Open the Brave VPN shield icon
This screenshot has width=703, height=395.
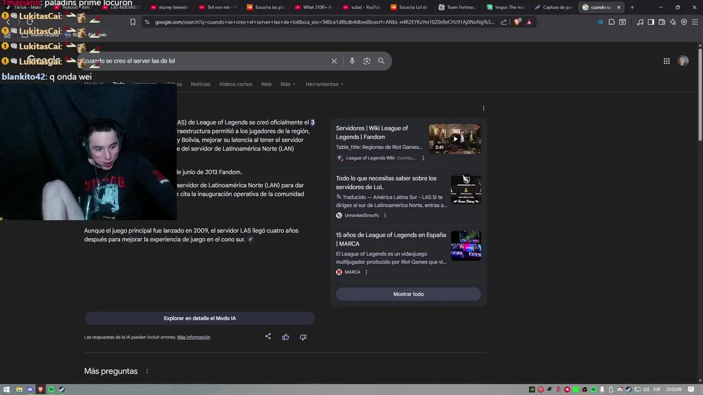click(x=684, y=22)
